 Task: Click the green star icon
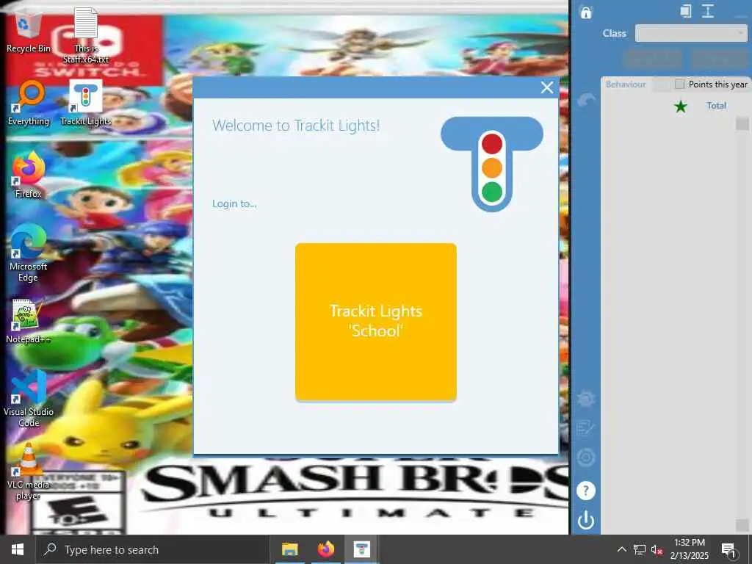coord(681,106)
